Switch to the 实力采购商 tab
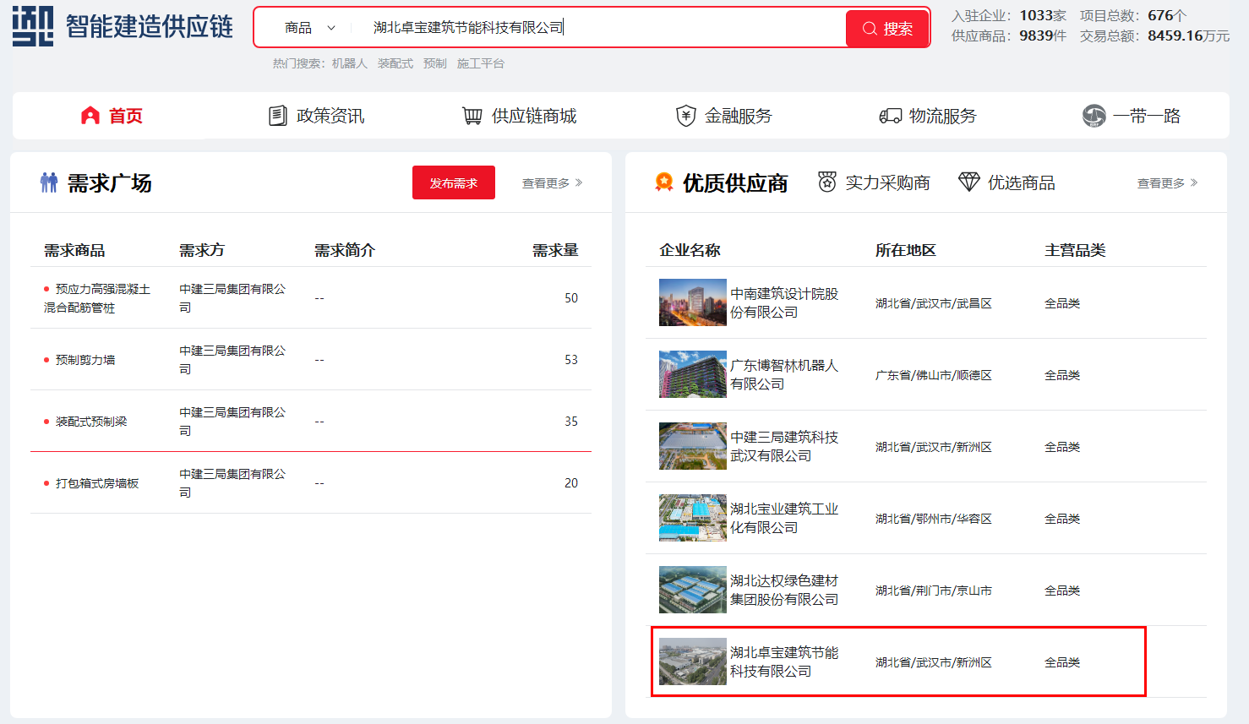Screen dimensions: 1249x724 pos(874,182)
